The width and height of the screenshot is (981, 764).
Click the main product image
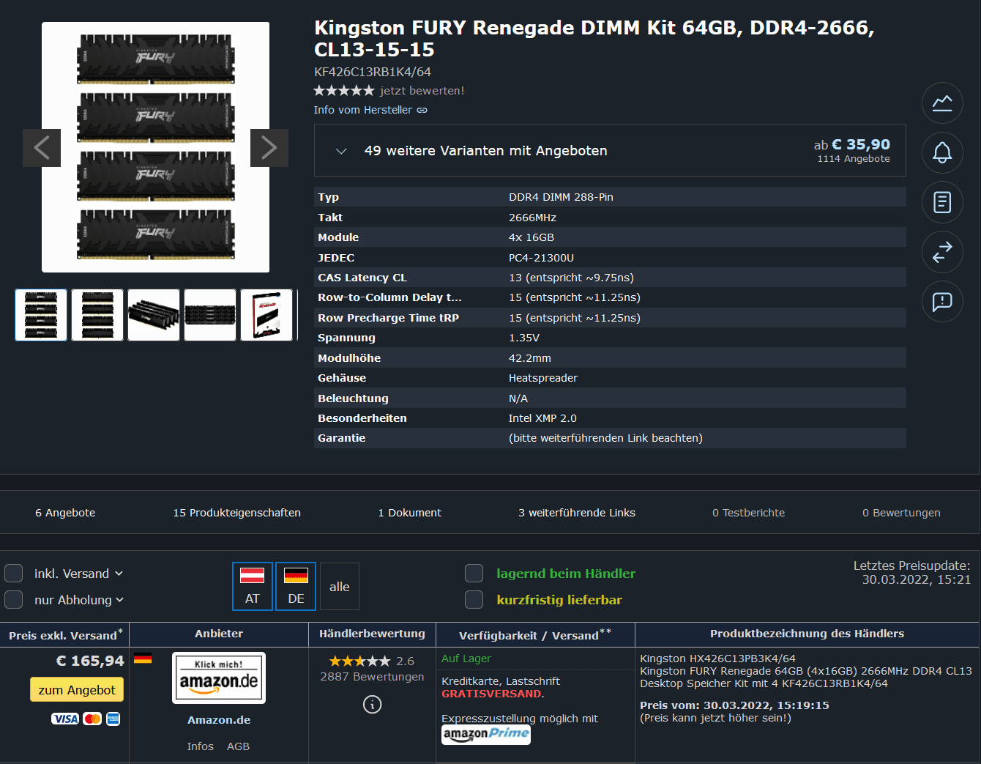tap(155, 147)
